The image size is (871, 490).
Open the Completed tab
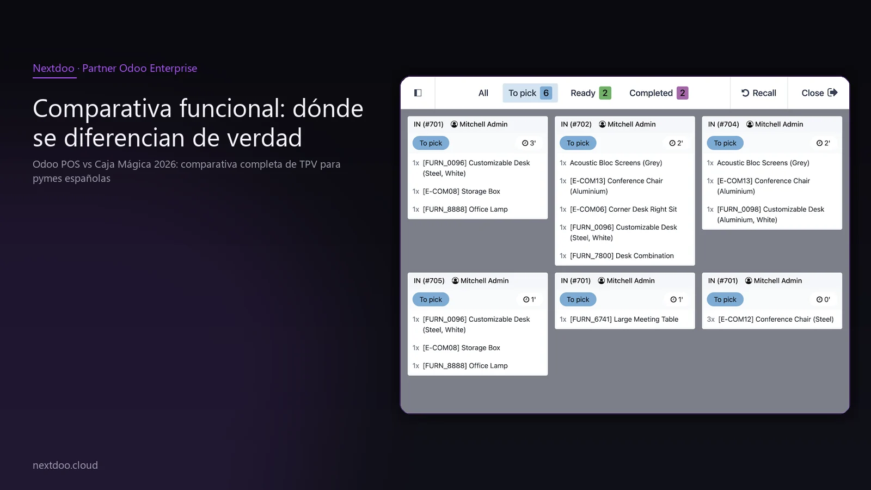pos(659,93)
